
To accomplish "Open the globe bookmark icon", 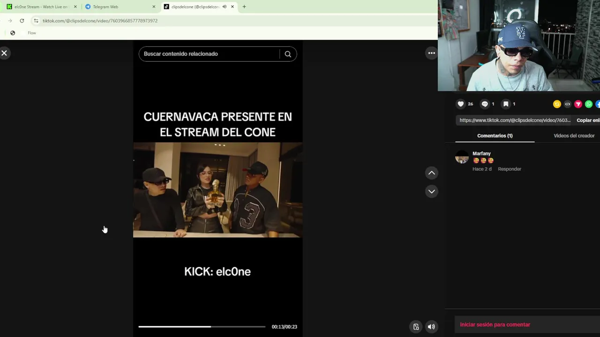I will 13,33.
